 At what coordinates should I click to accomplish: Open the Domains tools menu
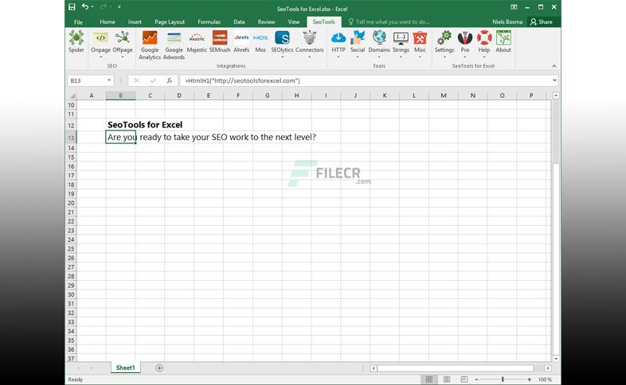point(379,45)
